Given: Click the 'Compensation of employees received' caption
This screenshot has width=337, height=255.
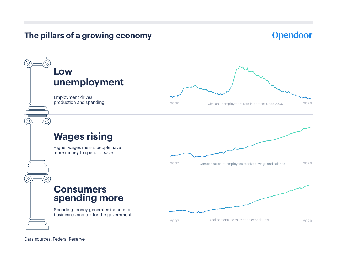Looking at the screenshot, I should tap(242, 164).
